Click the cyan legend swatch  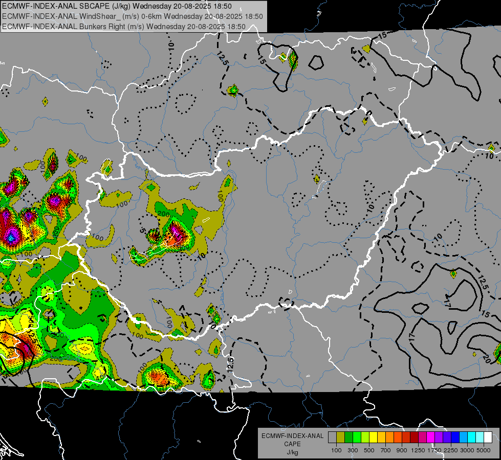(472, 437)
